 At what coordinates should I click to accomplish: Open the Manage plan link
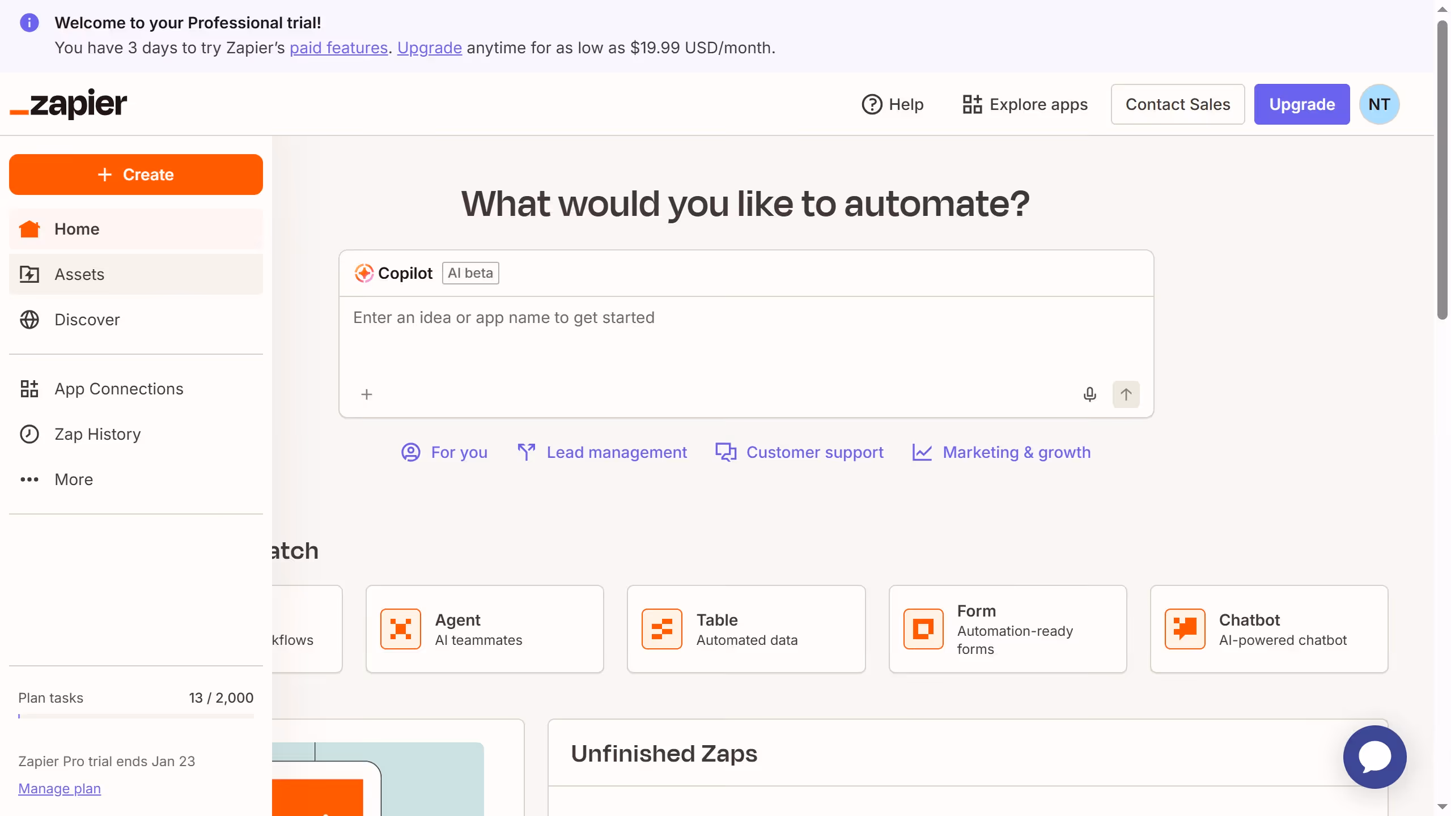pos(59,788)
